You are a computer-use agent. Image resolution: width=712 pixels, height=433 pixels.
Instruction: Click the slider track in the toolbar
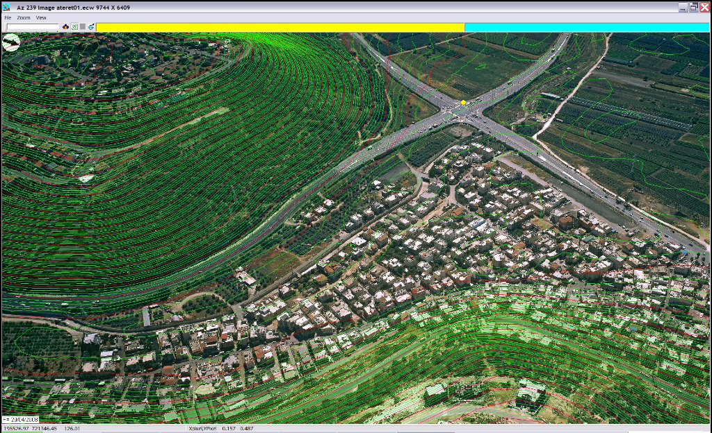click(x=33, y=27)
